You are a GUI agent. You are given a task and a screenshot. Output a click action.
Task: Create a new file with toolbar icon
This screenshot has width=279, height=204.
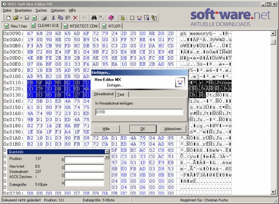point(9,18)
